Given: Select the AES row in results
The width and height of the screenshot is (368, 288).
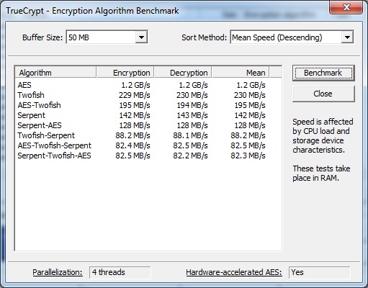Looking at the screenshot, I should [x=142, y=85].
